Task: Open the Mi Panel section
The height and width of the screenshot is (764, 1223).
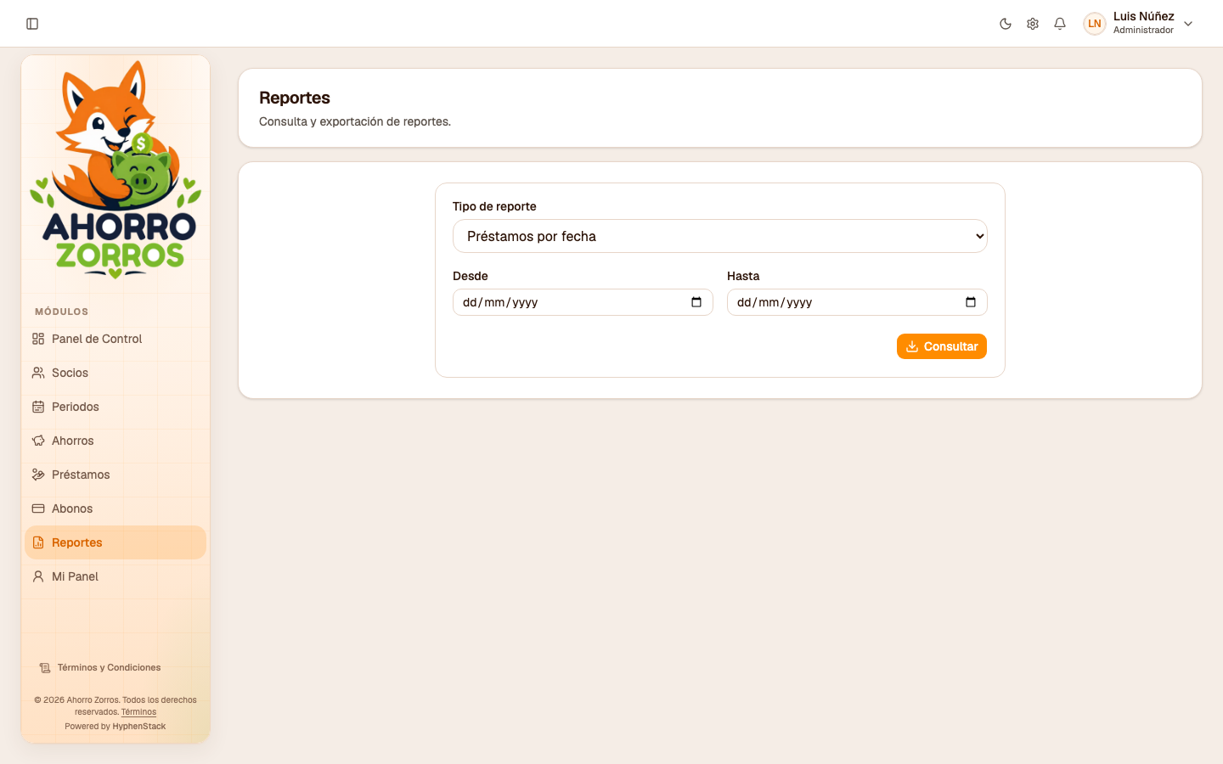Action: pyautogui.click(x=116, y=576)
